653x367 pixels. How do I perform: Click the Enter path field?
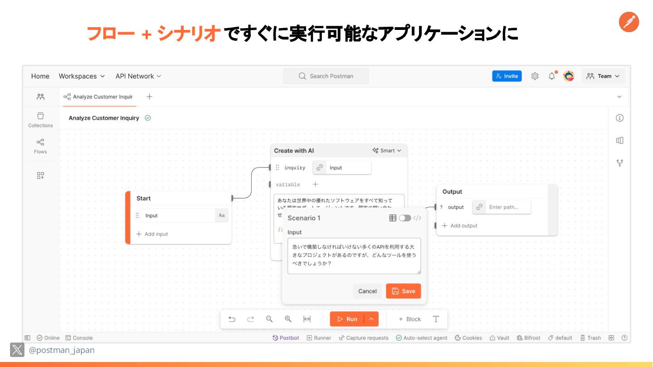coord(508,207)
